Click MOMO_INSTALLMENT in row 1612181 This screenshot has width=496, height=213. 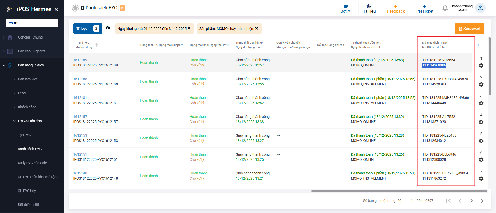pos(369,103)
